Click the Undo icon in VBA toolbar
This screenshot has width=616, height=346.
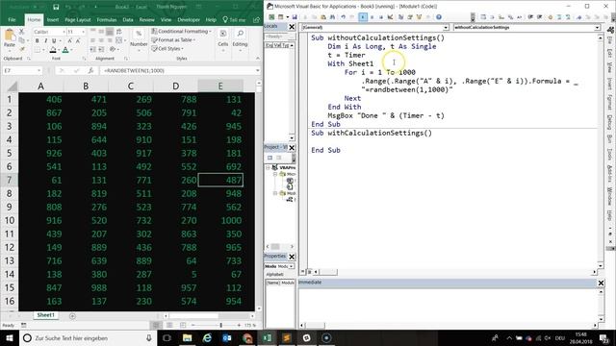pos(343,17)
